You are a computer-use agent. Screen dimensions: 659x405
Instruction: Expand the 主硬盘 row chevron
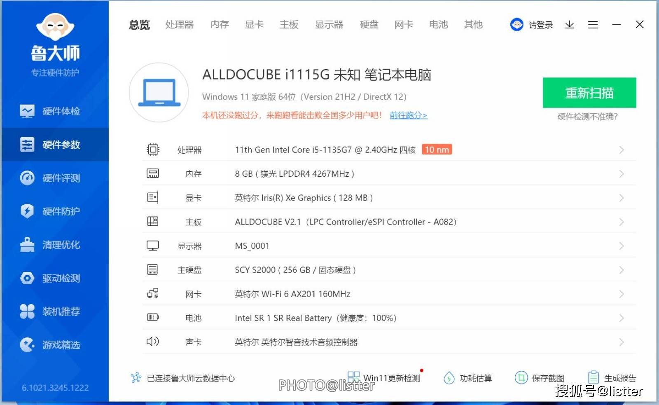[622, 270]
